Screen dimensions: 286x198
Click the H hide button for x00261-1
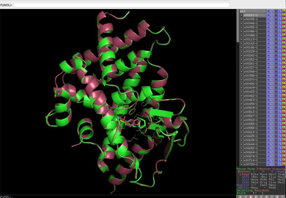click(276, 63)
